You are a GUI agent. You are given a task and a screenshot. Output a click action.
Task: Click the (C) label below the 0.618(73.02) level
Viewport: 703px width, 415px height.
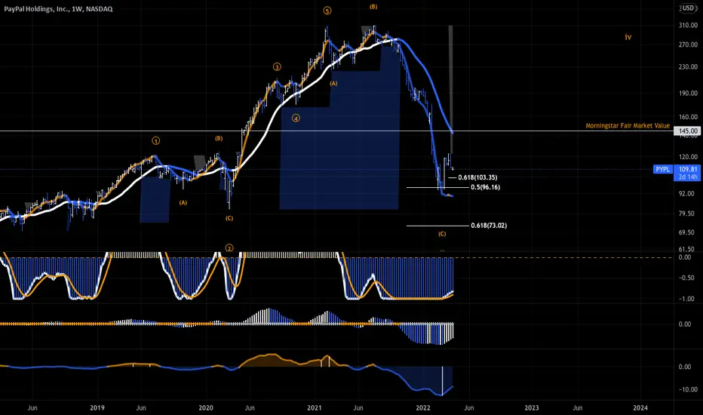coord(442,234)
